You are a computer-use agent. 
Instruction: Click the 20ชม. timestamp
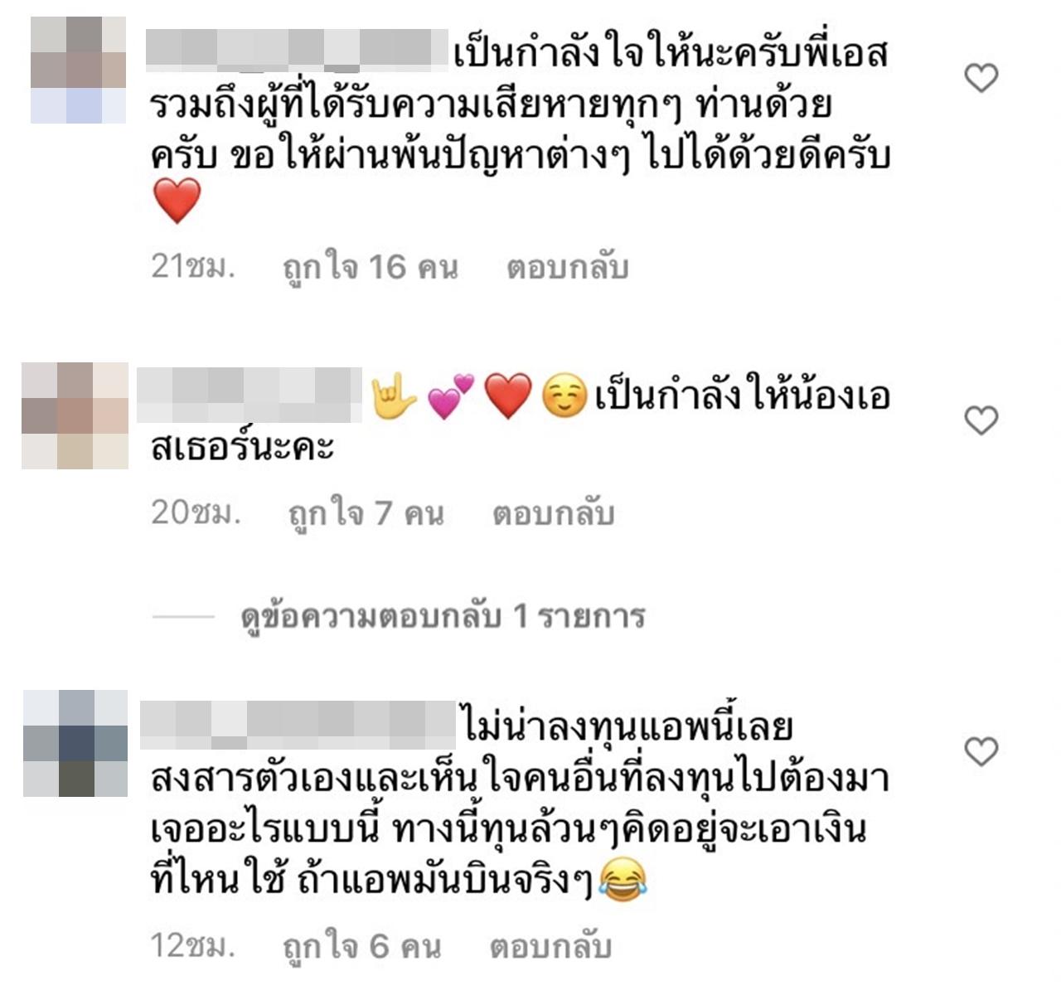point(196,512)
